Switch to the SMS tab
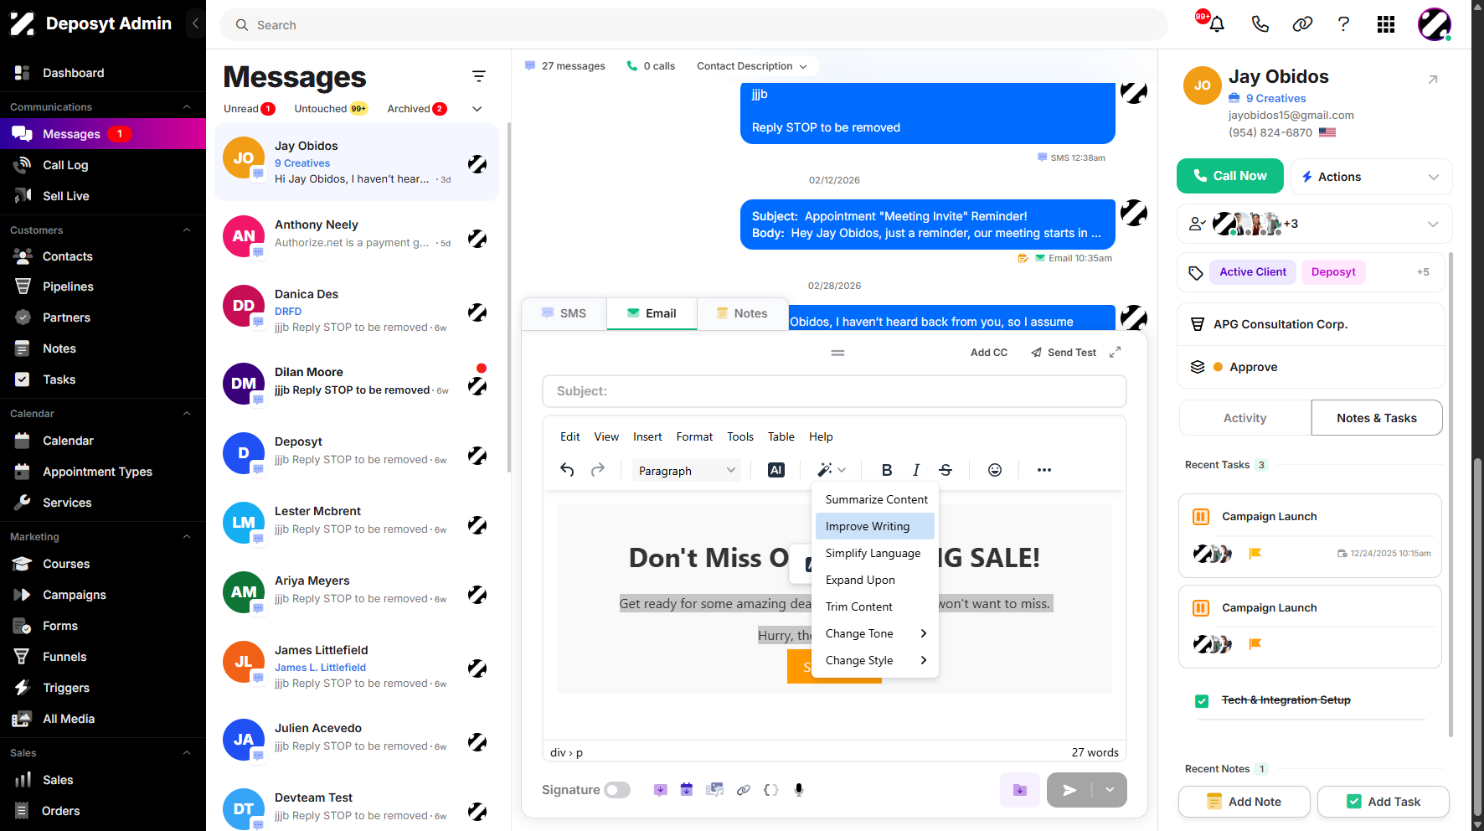Image resolution: width=1484 pixels, height=831 pixels. [x=564, y=313]
